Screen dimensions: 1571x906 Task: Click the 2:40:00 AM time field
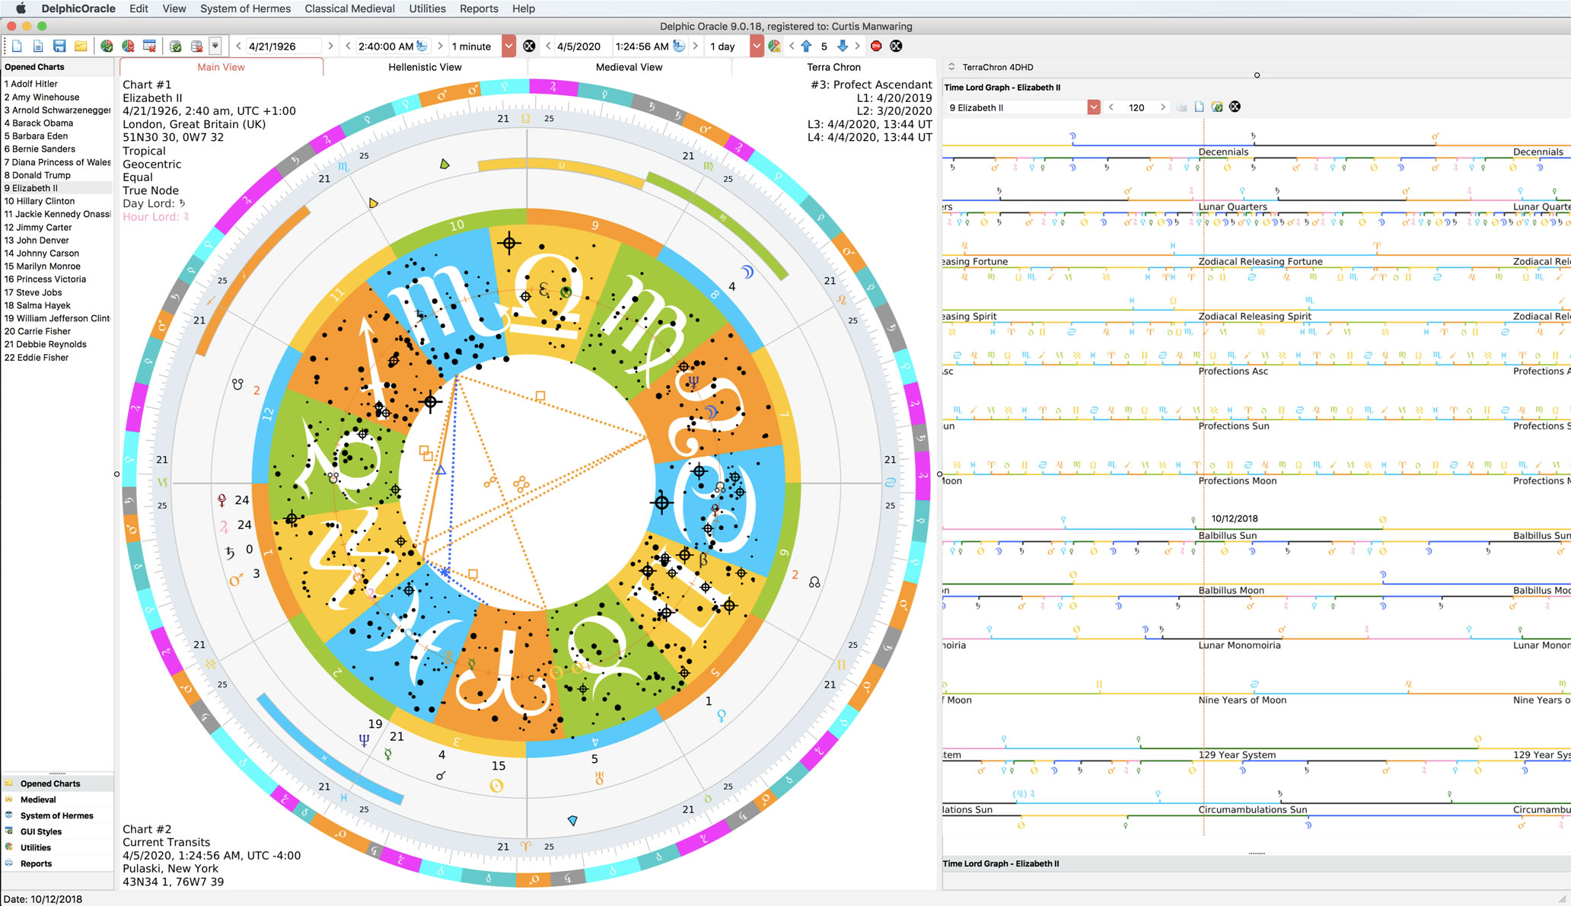coord(385,46)
